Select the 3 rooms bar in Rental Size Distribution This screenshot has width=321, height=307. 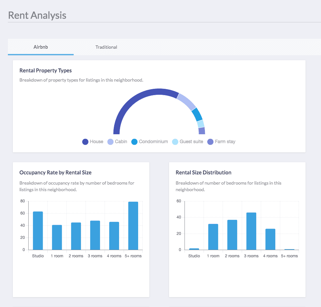pyautogui.click(x=251, y=231)
